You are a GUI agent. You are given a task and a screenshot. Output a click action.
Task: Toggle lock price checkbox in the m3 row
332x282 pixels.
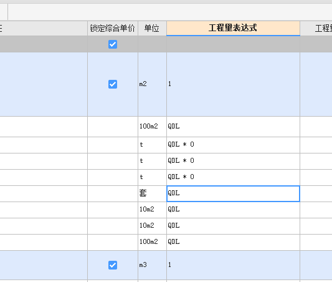click(113, 265)
